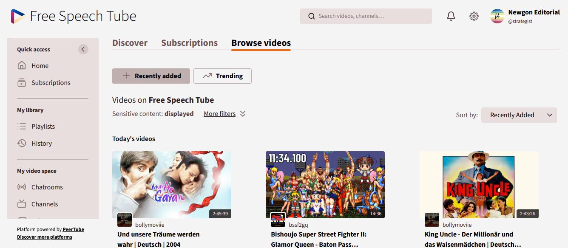Expand More filters
This screenshot has width=568, height=248.
coord(224,114)
